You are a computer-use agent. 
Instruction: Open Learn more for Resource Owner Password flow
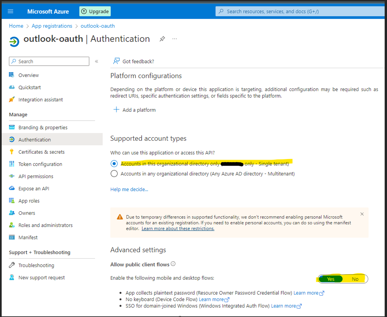point(309,293)
